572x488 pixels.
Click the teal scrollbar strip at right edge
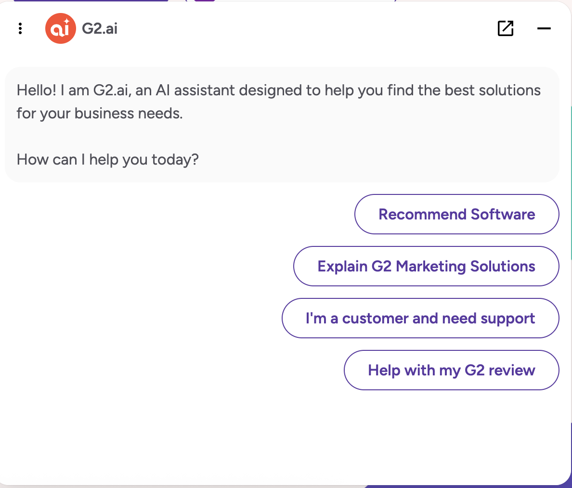tap(571, 182)
